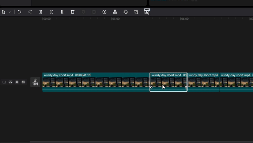Click the left trim handle of the selected clip
The width and height of the screenshot is (253, 143).
[x=151, y=87]
